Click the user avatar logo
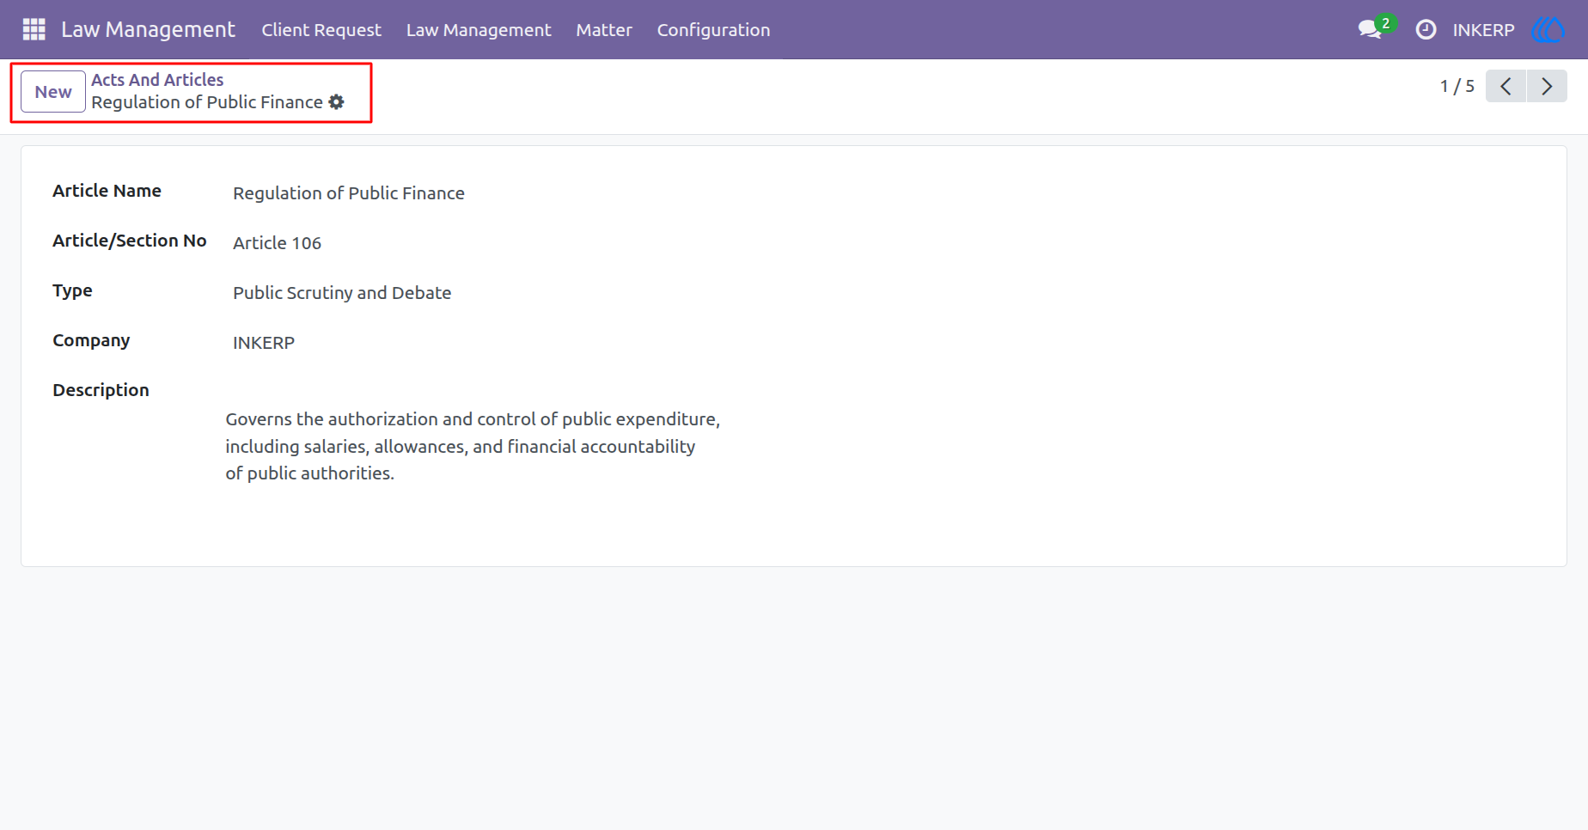The height and width of the screenshot is (830, 1588). [x=1548, y=29]
